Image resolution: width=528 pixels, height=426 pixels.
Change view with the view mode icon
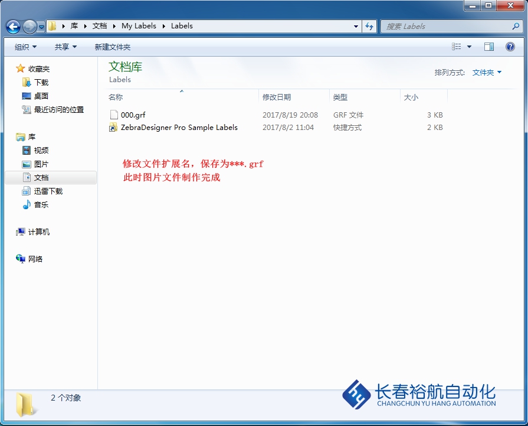[456, 47]
